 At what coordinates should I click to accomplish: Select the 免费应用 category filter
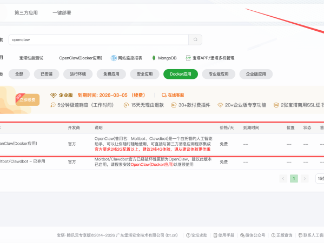tap(111, 74)
